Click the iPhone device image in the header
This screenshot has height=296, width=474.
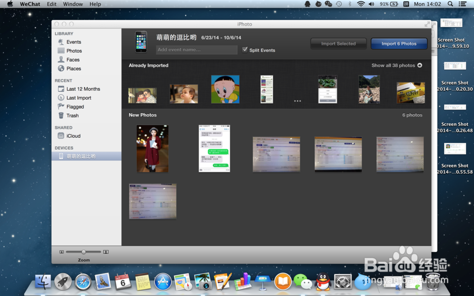[x=141, y=42]
